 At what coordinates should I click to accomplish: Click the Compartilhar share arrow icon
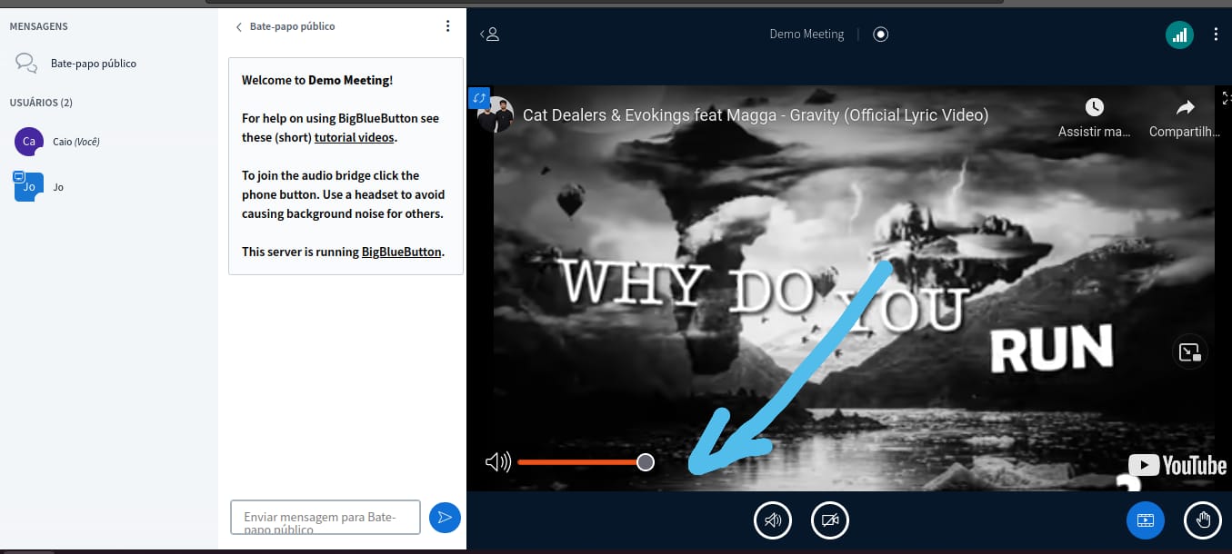pos(1185,108)
